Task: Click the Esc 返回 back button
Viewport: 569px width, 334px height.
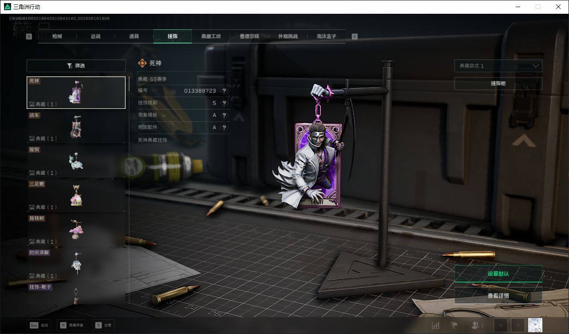Action: click(x=39, y=325)
